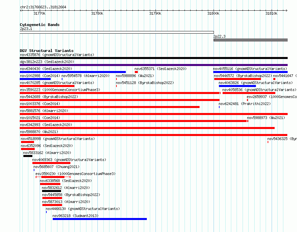Viewport: 297px width, 232px height.
Task: Click nsv6342993 Sedlazeck2020 label
Action: 46,125
